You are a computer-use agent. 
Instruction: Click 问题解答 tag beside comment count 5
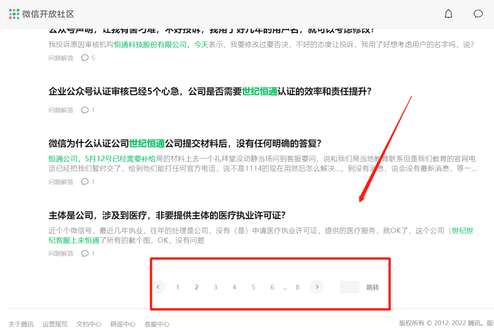[x=61, y=58]
